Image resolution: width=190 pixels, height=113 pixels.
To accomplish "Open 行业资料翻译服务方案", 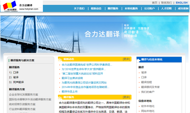I will coord(22,109).
